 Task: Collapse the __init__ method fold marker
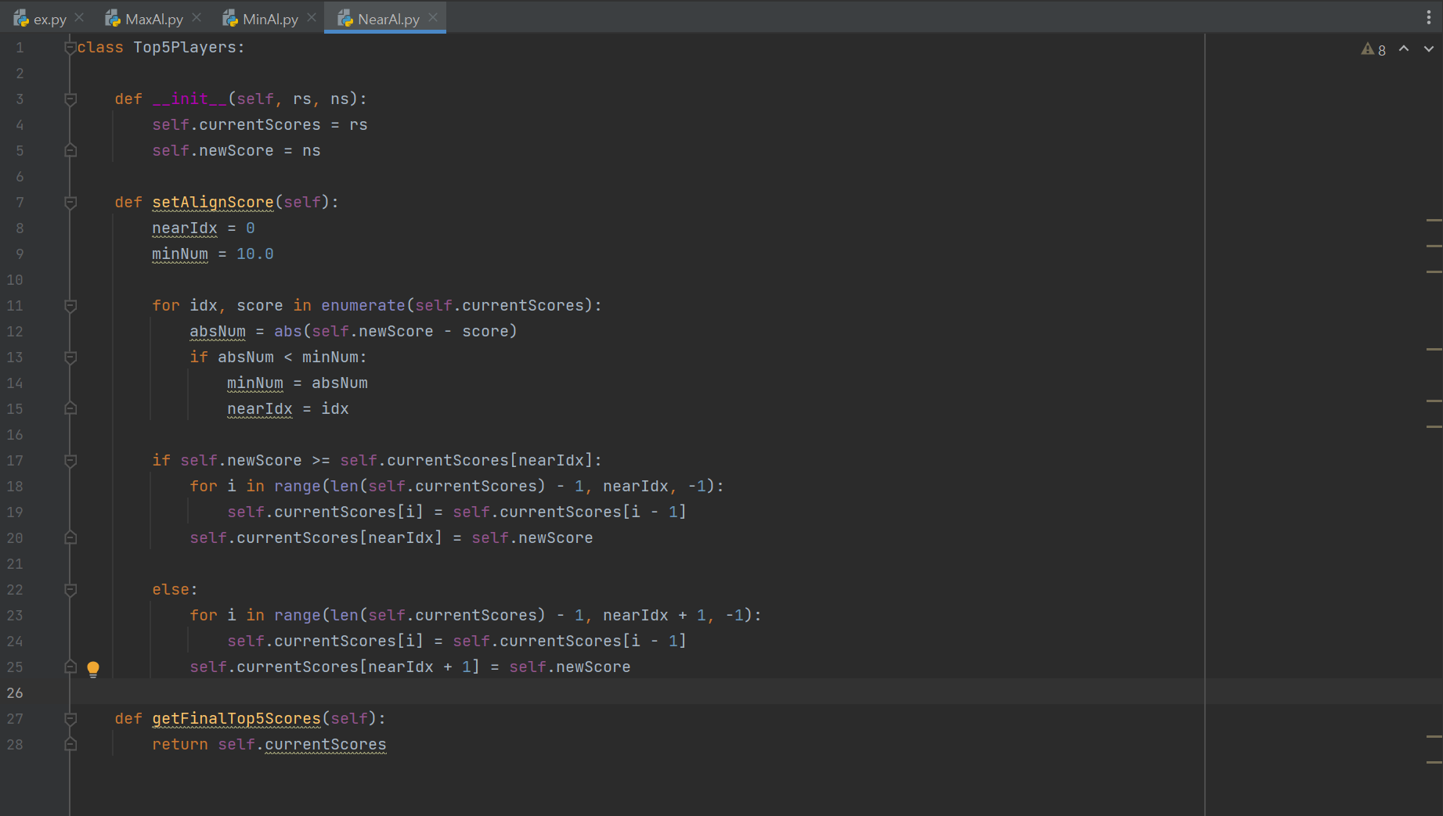pos(70,99)
